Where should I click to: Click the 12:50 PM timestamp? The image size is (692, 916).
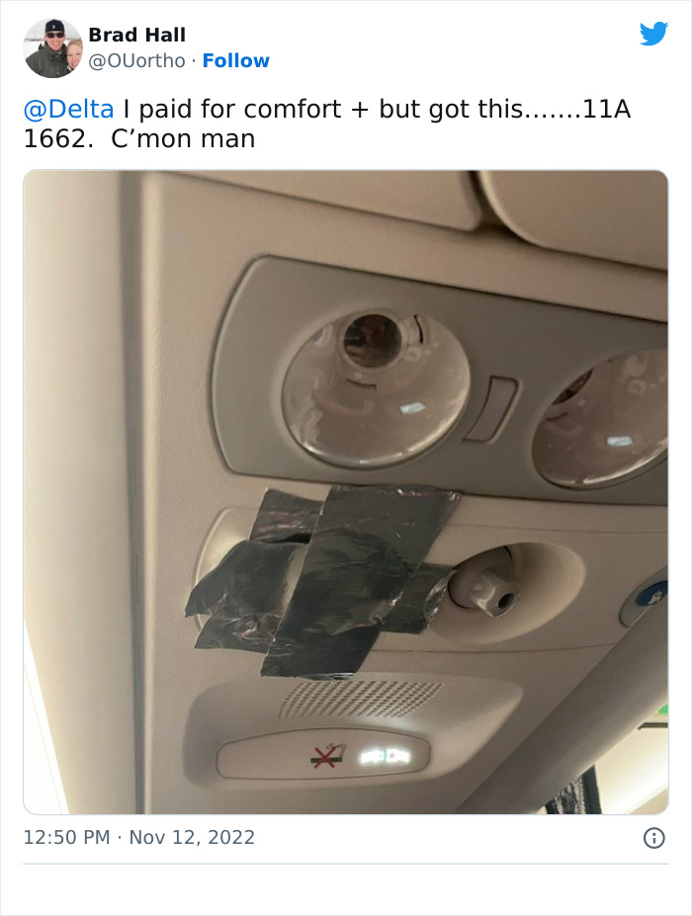tap(66, 837)
